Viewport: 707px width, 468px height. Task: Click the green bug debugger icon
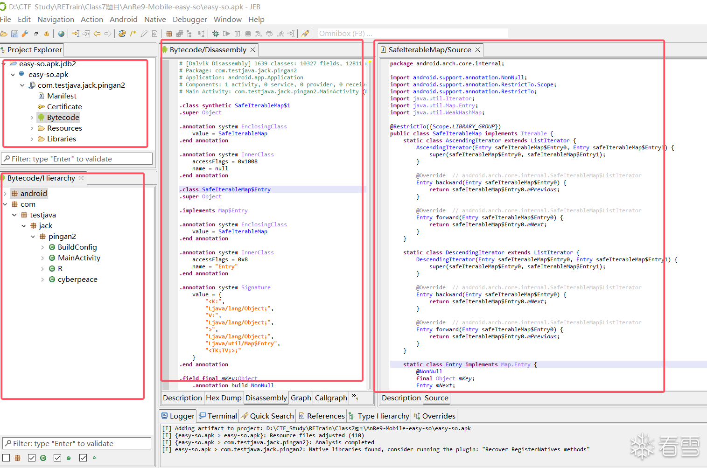216,34
